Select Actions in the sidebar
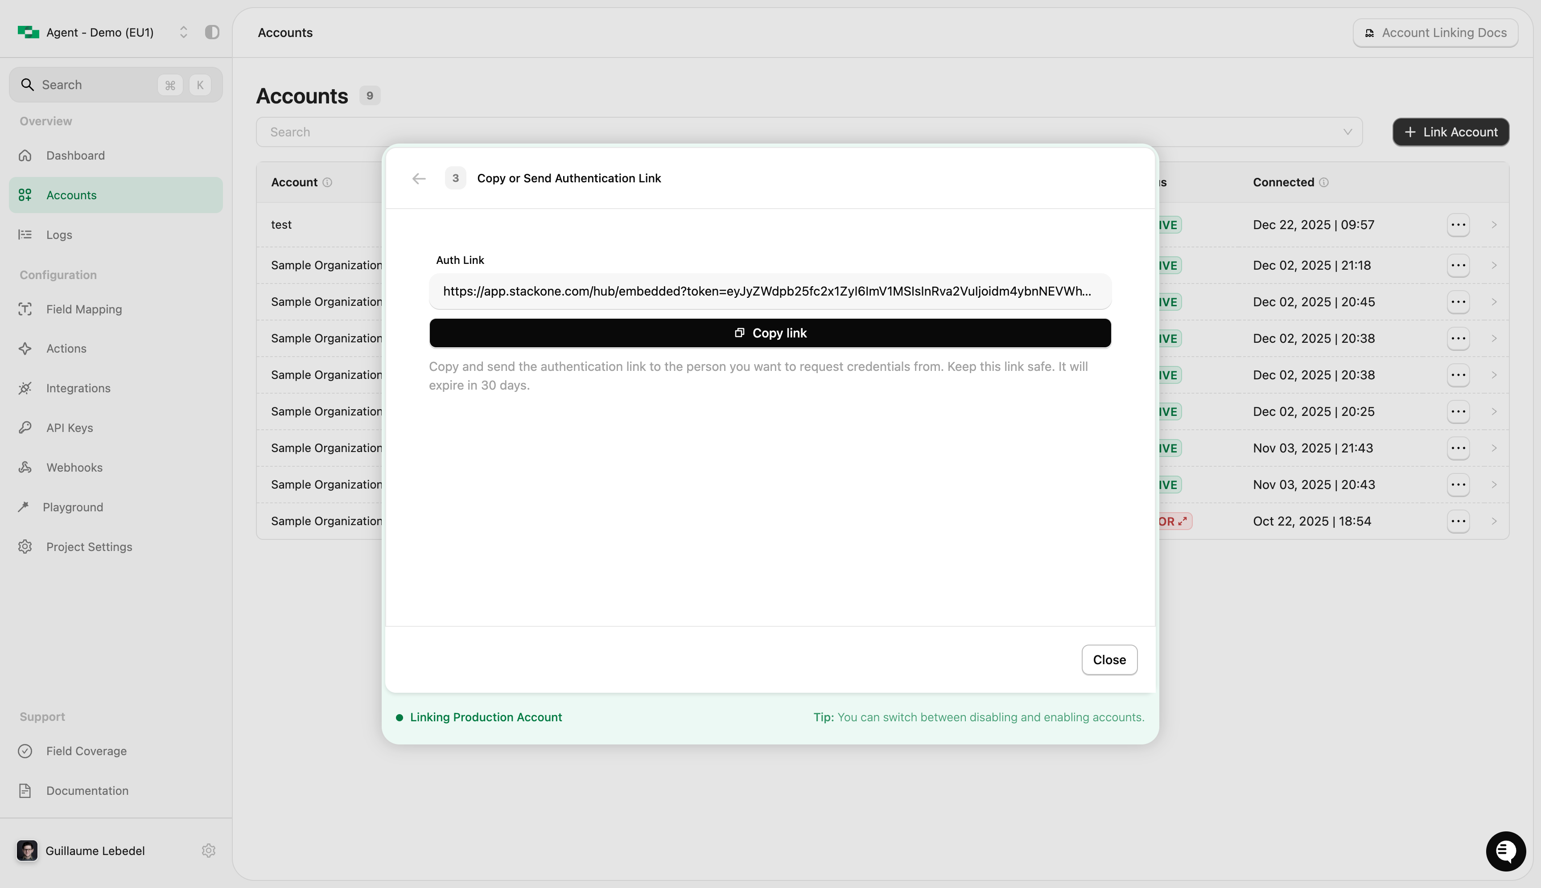The width and height of the screenshot is (1541, 888). click(116, 348)
